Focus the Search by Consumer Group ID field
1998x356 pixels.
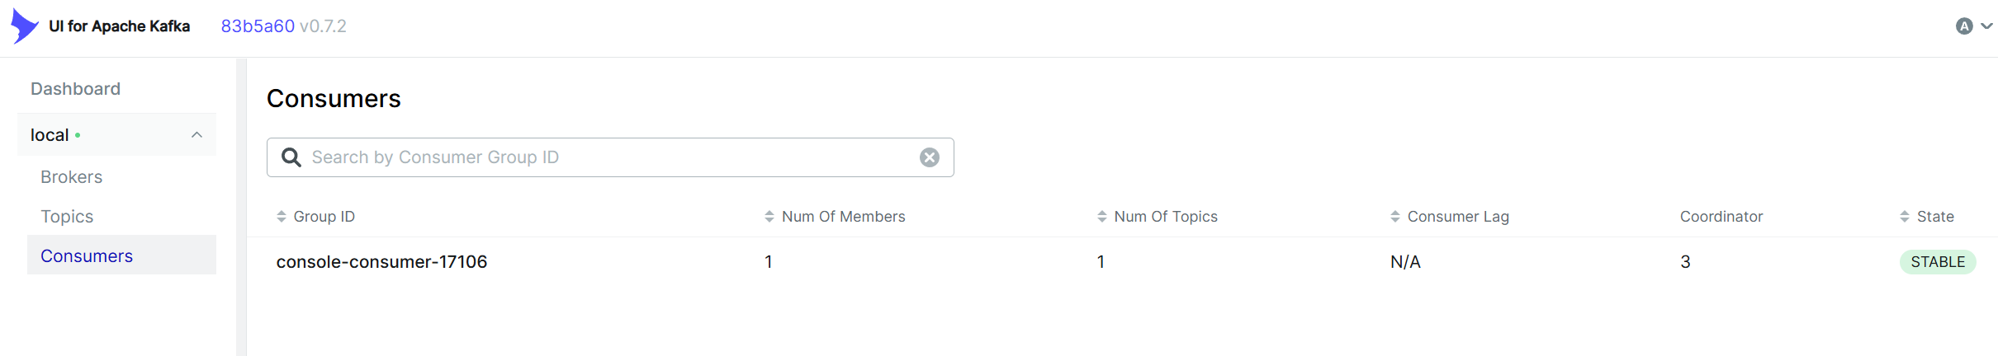pyautogui.click(x=610, y=157)
